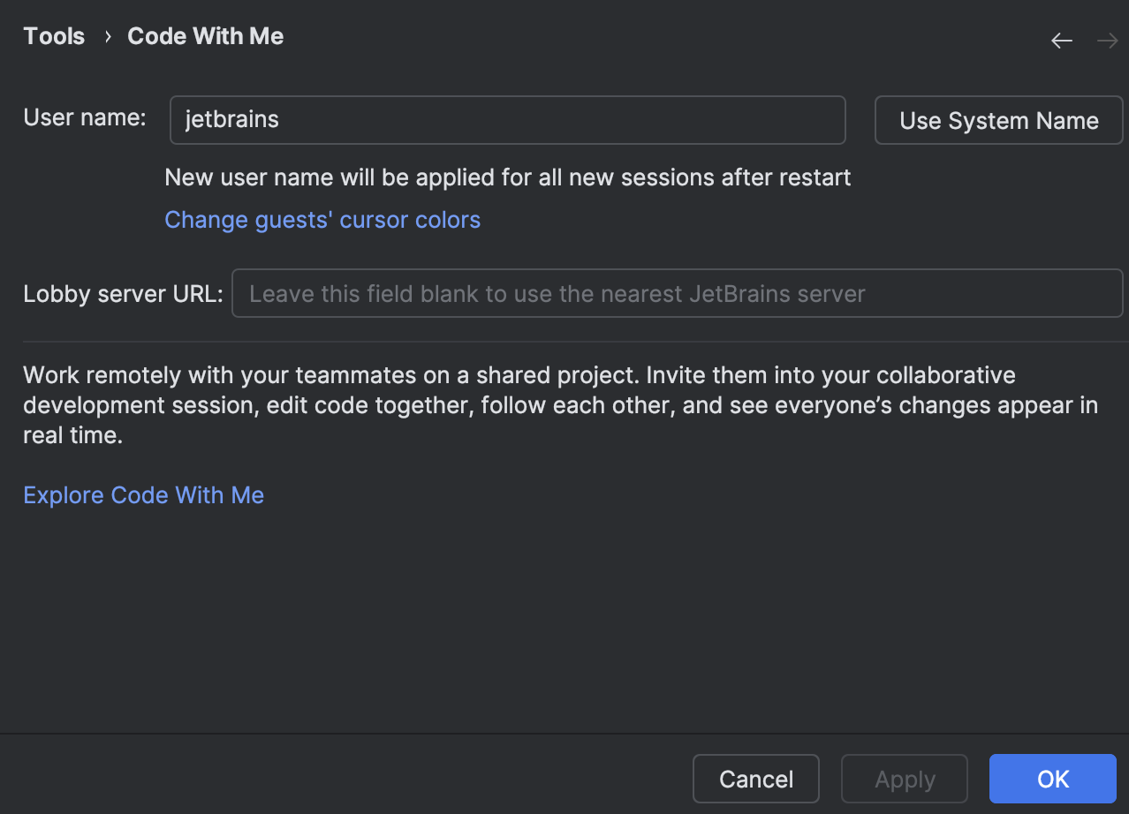The height and width of the screenshot is (814, 1129).
Task: Click the forward navigation arrow
Action: click(1107, 40)
